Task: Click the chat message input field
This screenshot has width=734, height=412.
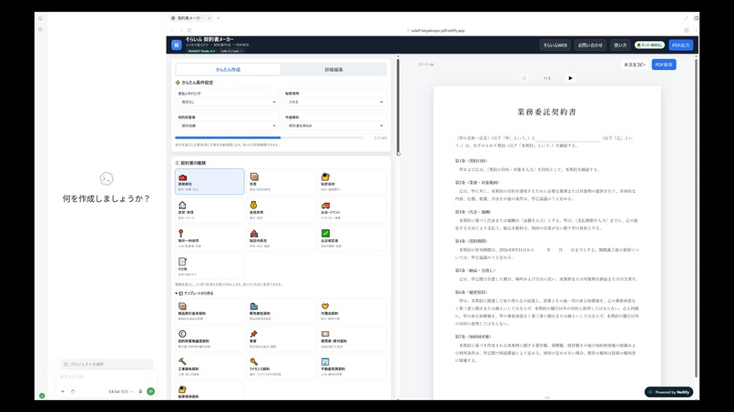Action: coord(107,377)
